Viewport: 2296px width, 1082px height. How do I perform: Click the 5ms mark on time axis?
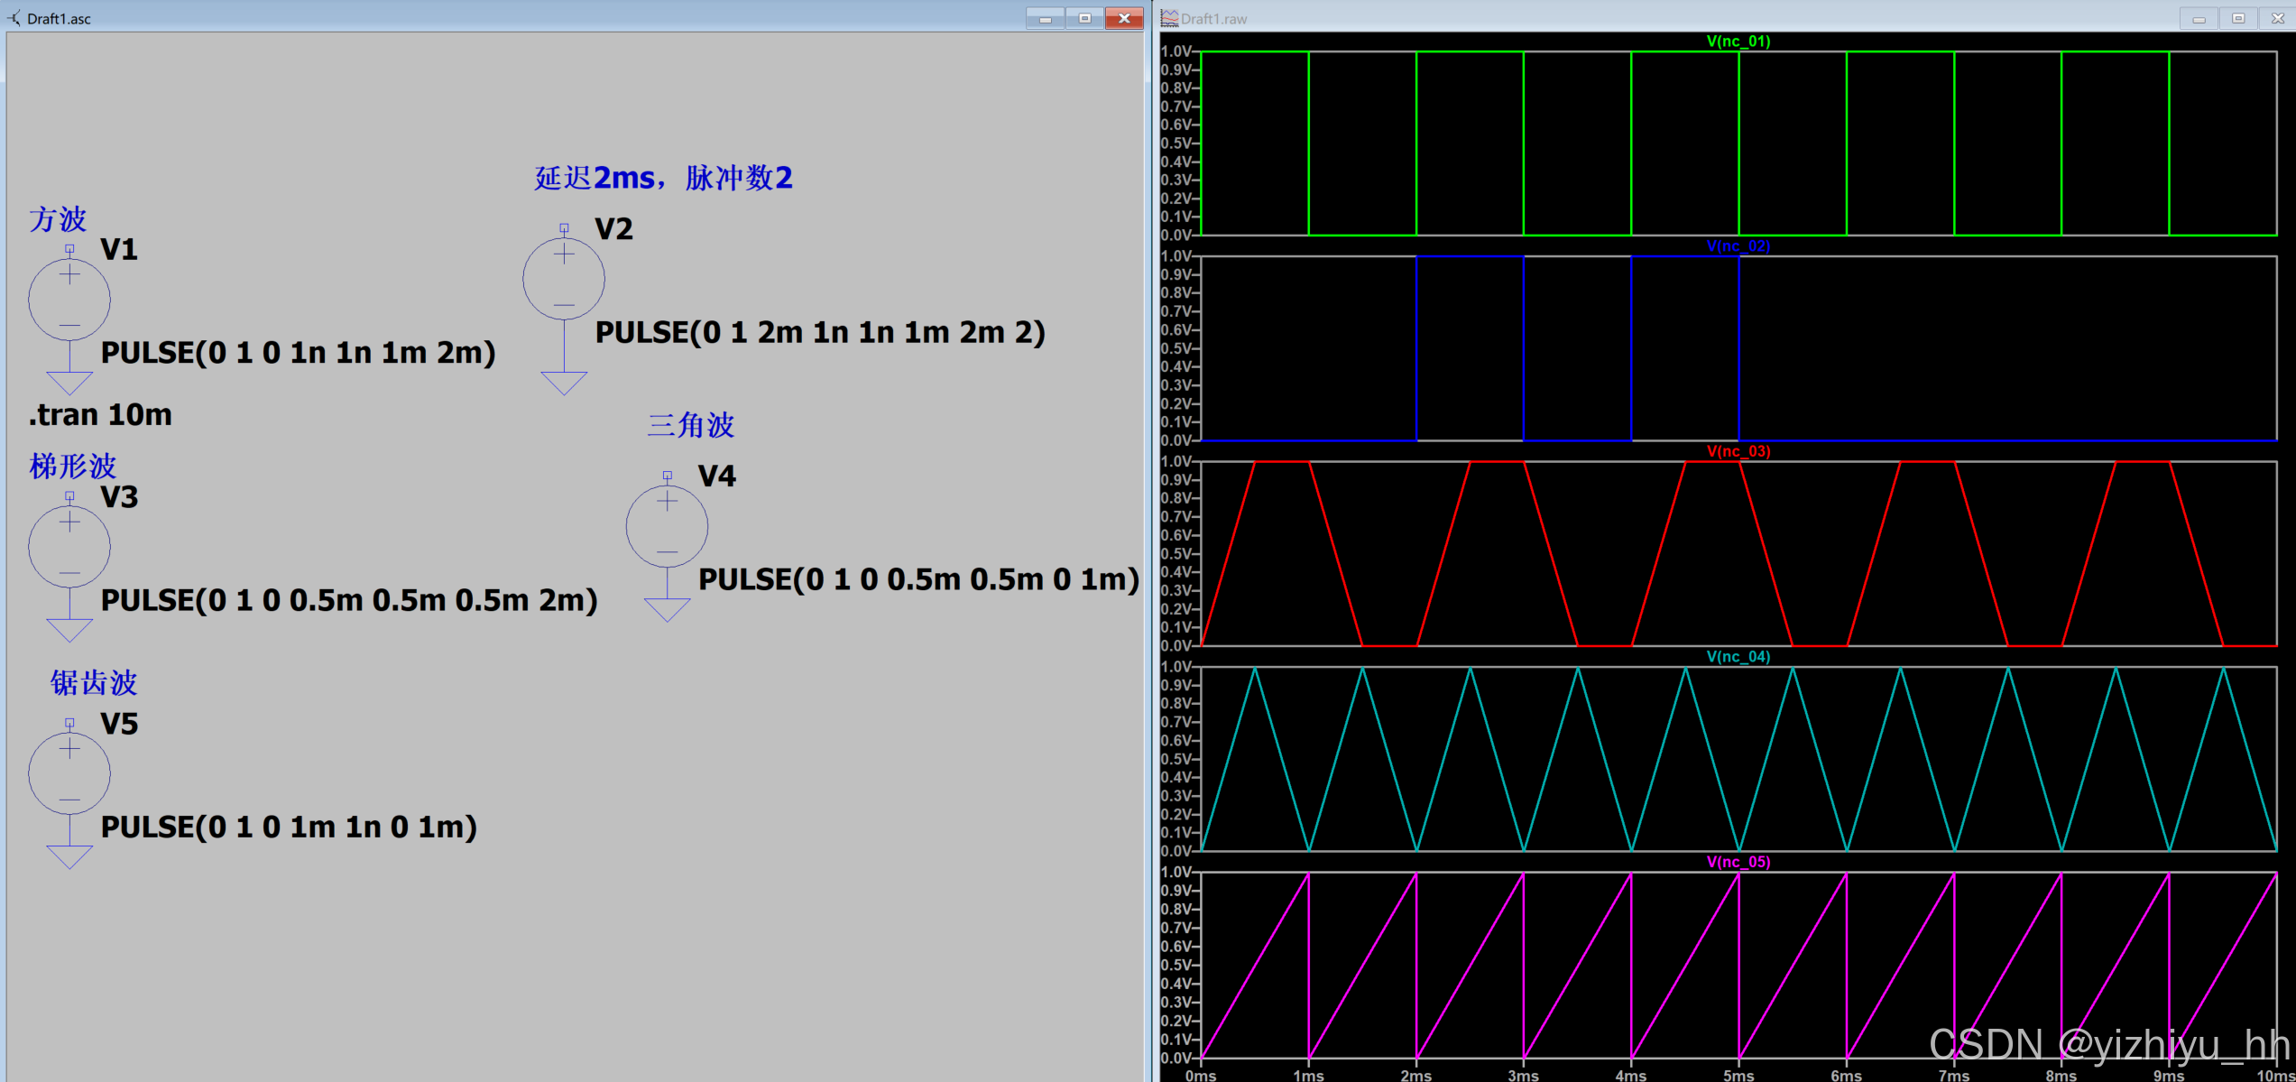[x=1738, y=1075]
